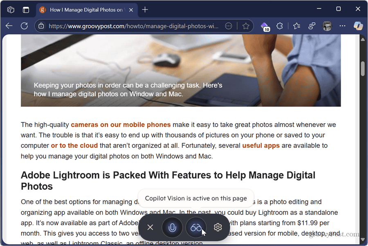Open the page actions ellipsis in address bar

point(228,26)
